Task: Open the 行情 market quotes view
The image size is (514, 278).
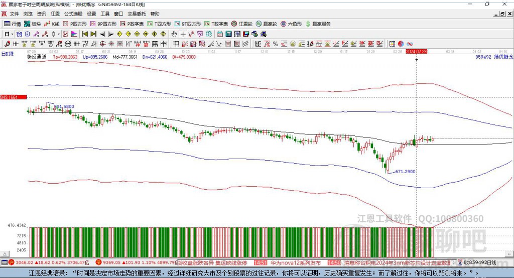Action: [x=13, y=24]
